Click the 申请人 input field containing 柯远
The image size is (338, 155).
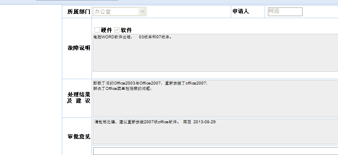pos(285,12)
